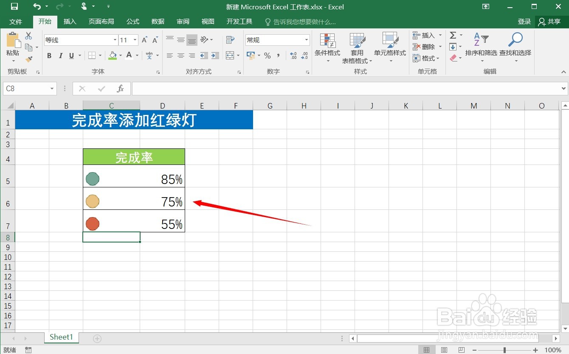The image size is (569, 354).
Task: Increase indent icon
Action: tap(215, 56)
